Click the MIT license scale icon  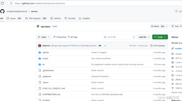point(173,58)
